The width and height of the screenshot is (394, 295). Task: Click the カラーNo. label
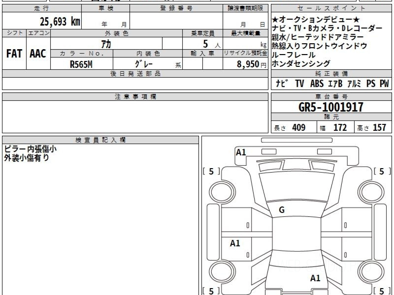(x=82, y=53)
